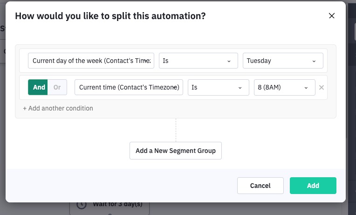The height and width of the screenshot is (215, 356).
Task: Remove the Current time condition row
Action: [x=321, y=87]
